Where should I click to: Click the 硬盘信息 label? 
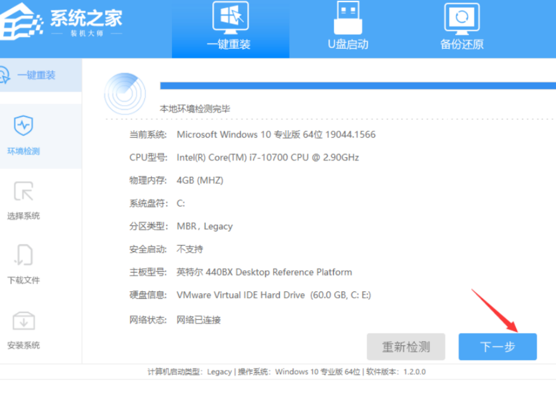click(x=148, y=295)
